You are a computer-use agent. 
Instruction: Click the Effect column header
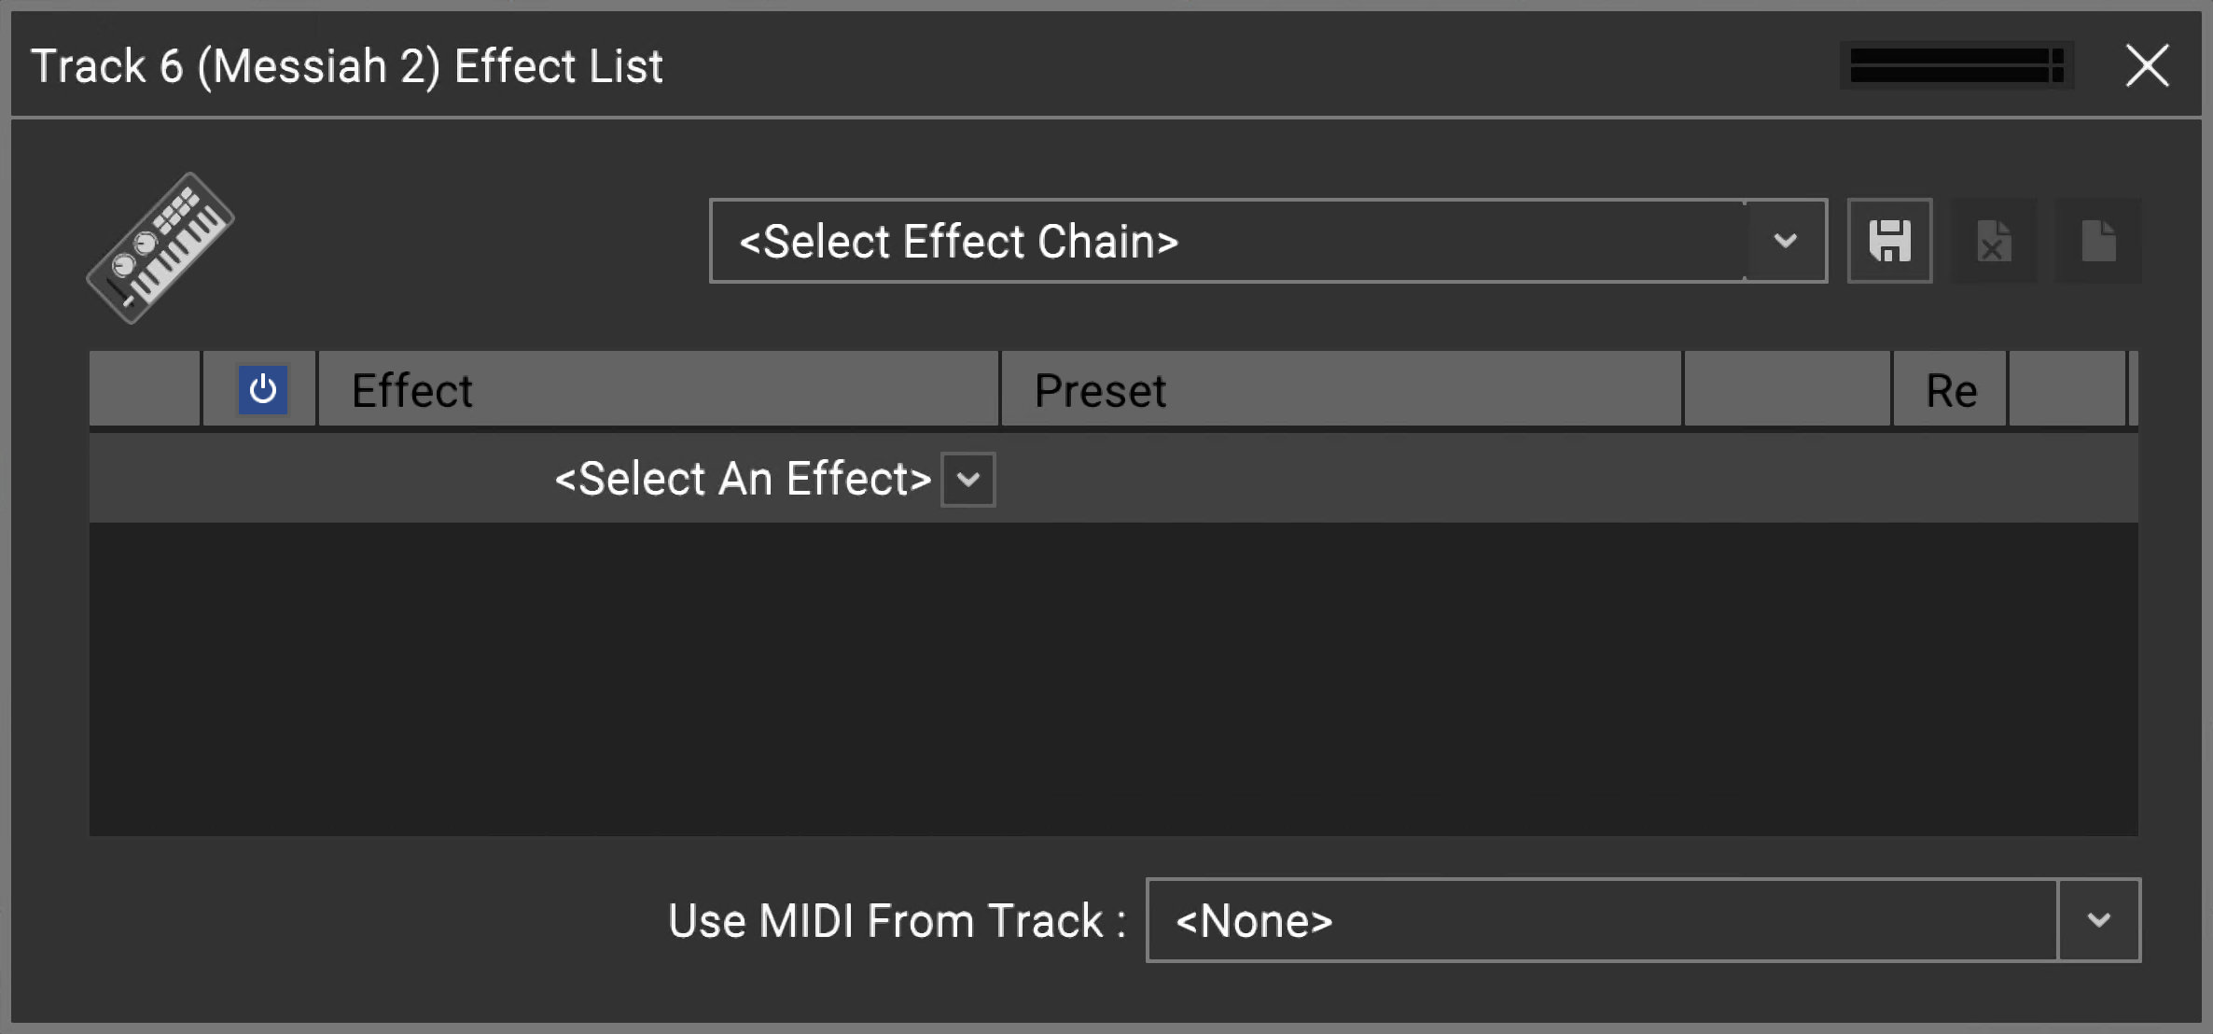pos(658,389)
